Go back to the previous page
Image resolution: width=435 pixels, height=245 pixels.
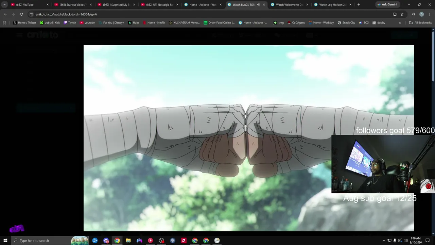5,14
